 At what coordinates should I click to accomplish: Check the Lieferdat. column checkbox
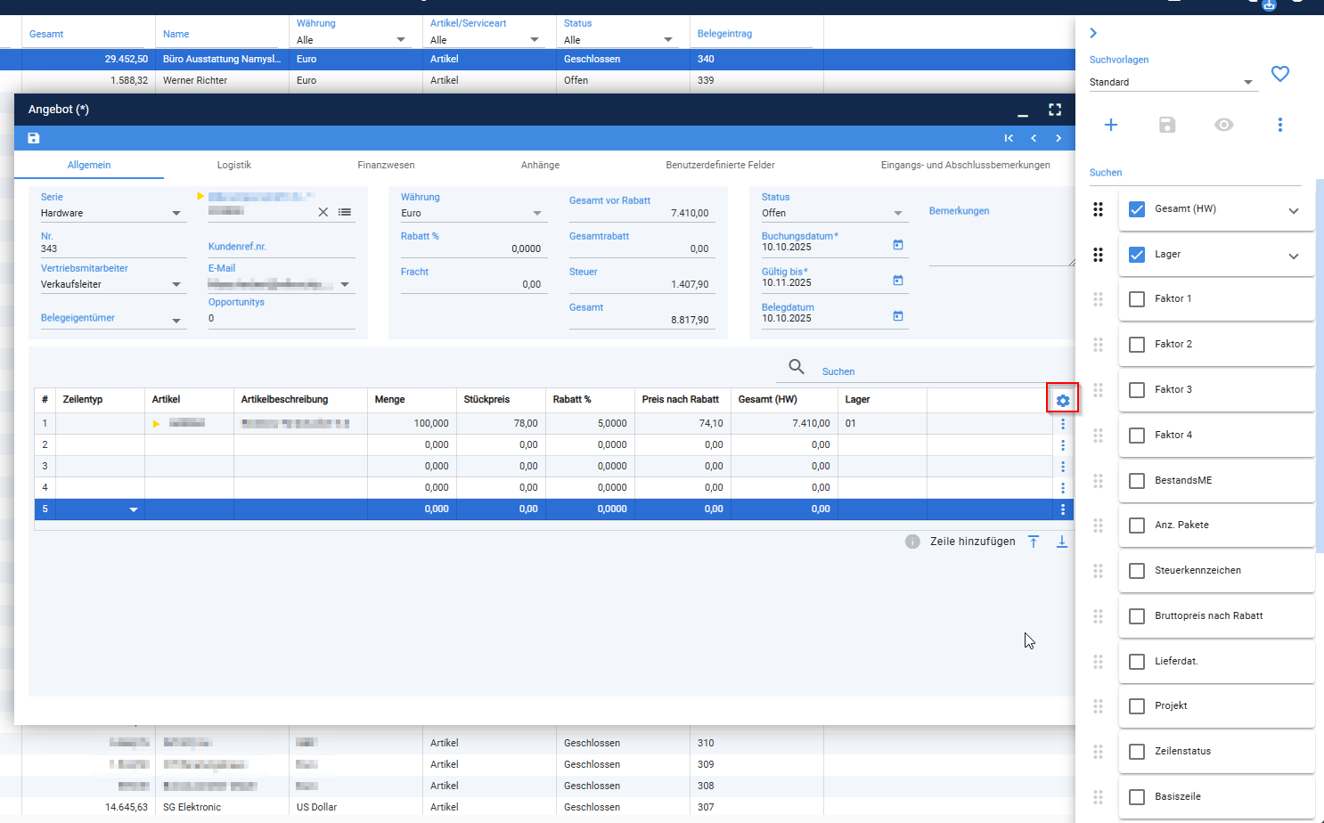[x=1137, y=662]
